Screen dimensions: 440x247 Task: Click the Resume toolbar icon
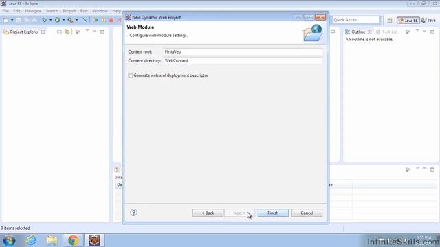pos(96,20)
